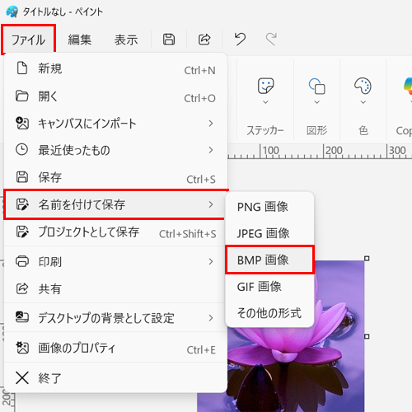Click the 色 palette icon
This screenshot has height=412, width=412.
[x=363, y=86]
